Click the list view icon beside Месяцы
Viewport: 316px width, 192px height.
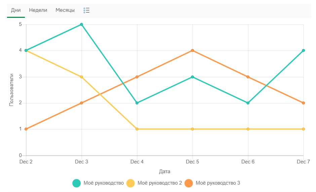click(86, 10)
